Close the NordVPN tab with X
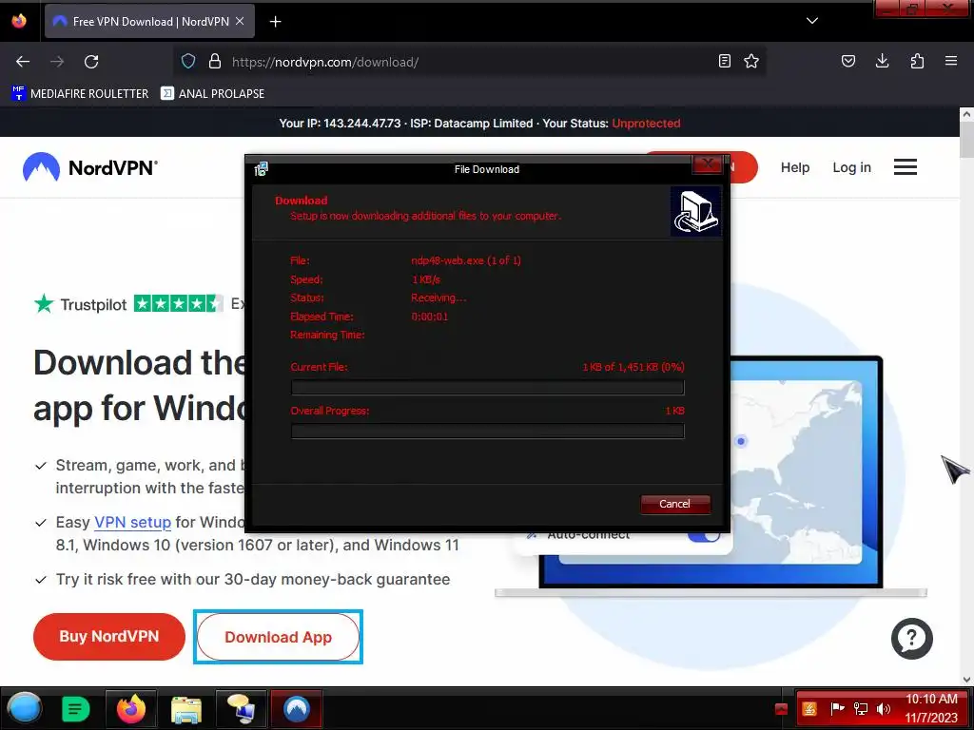The height and width of the screenshot is (730, 974). [240, 21]
